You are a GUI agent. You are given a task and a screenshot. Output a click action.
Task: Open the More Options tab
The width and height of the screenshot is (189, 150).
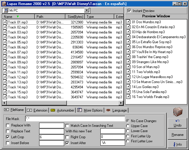[90, 110]
